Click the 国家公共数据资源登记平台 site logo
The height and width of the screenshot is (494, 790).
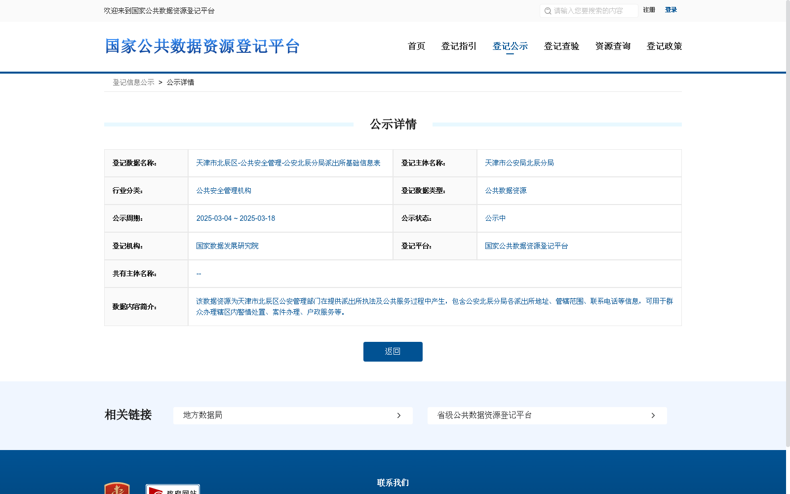pyautogui.click(x=202, y=46)
